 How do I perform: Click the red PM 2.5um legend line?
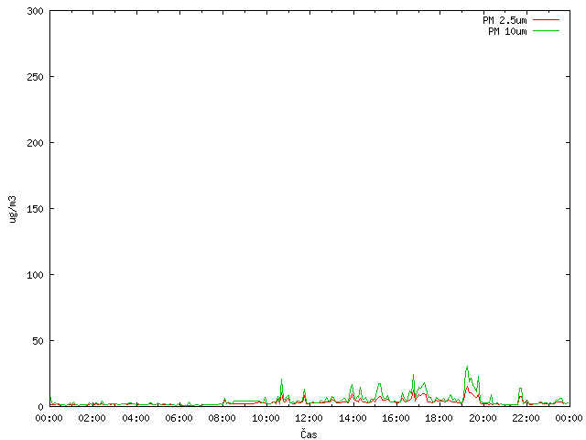546,20
